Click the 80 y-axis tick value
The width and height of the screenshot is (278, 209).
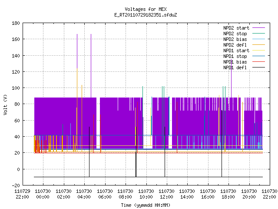[17, 104]
